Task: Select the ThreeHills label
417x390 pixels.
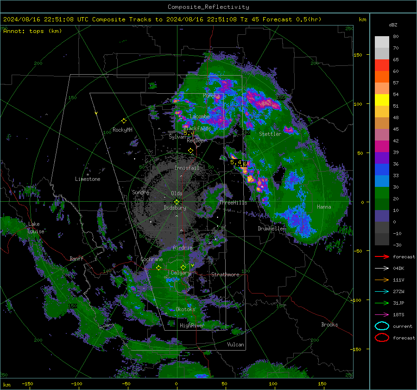Action: (233, 203)
